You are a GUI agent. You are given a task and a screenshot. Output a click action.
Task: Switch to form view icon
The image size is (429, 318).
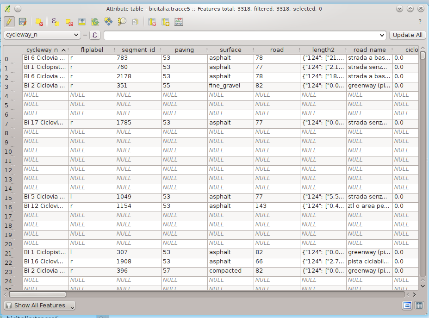tap(407, 306)
